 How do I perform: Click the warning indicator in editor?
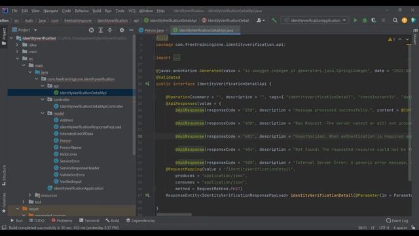point(392,39)
